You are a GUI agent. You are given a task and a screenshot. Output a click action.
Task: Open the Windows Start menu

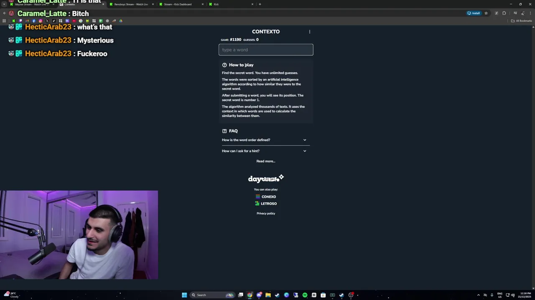pos(184,295)
